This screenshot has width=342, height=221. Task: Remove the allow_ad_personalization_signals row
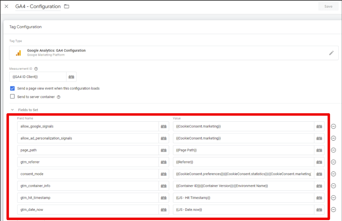(333, 138)
